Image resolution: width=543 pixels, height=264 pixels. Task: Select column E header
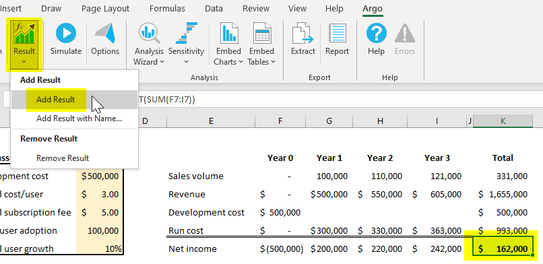[x=211, y=121]
